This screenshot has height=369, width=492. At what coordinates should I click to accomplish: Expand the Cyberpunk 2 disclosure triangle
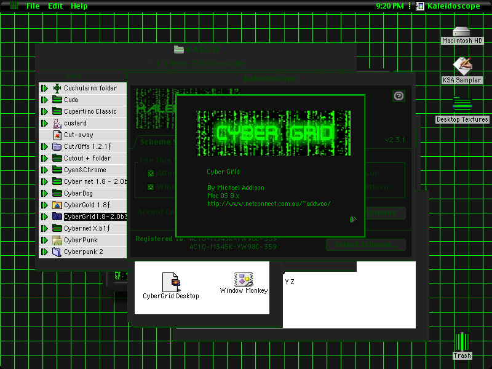coord(44,252)
